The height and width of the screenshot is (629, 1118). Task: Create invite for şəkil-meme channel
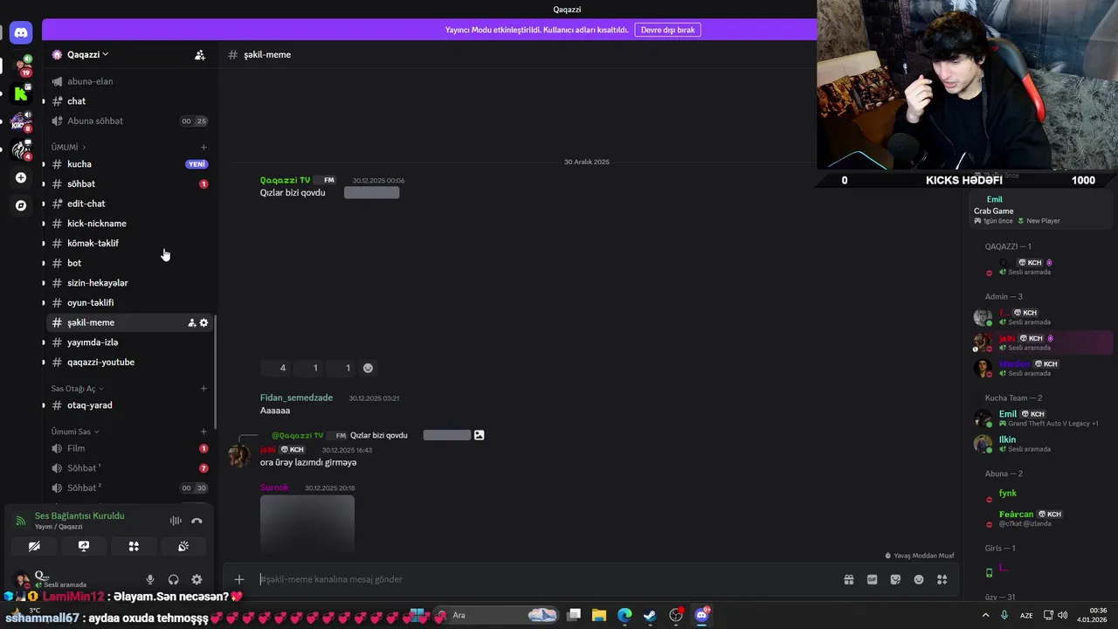pyautogui.click(x=191, y=322)
